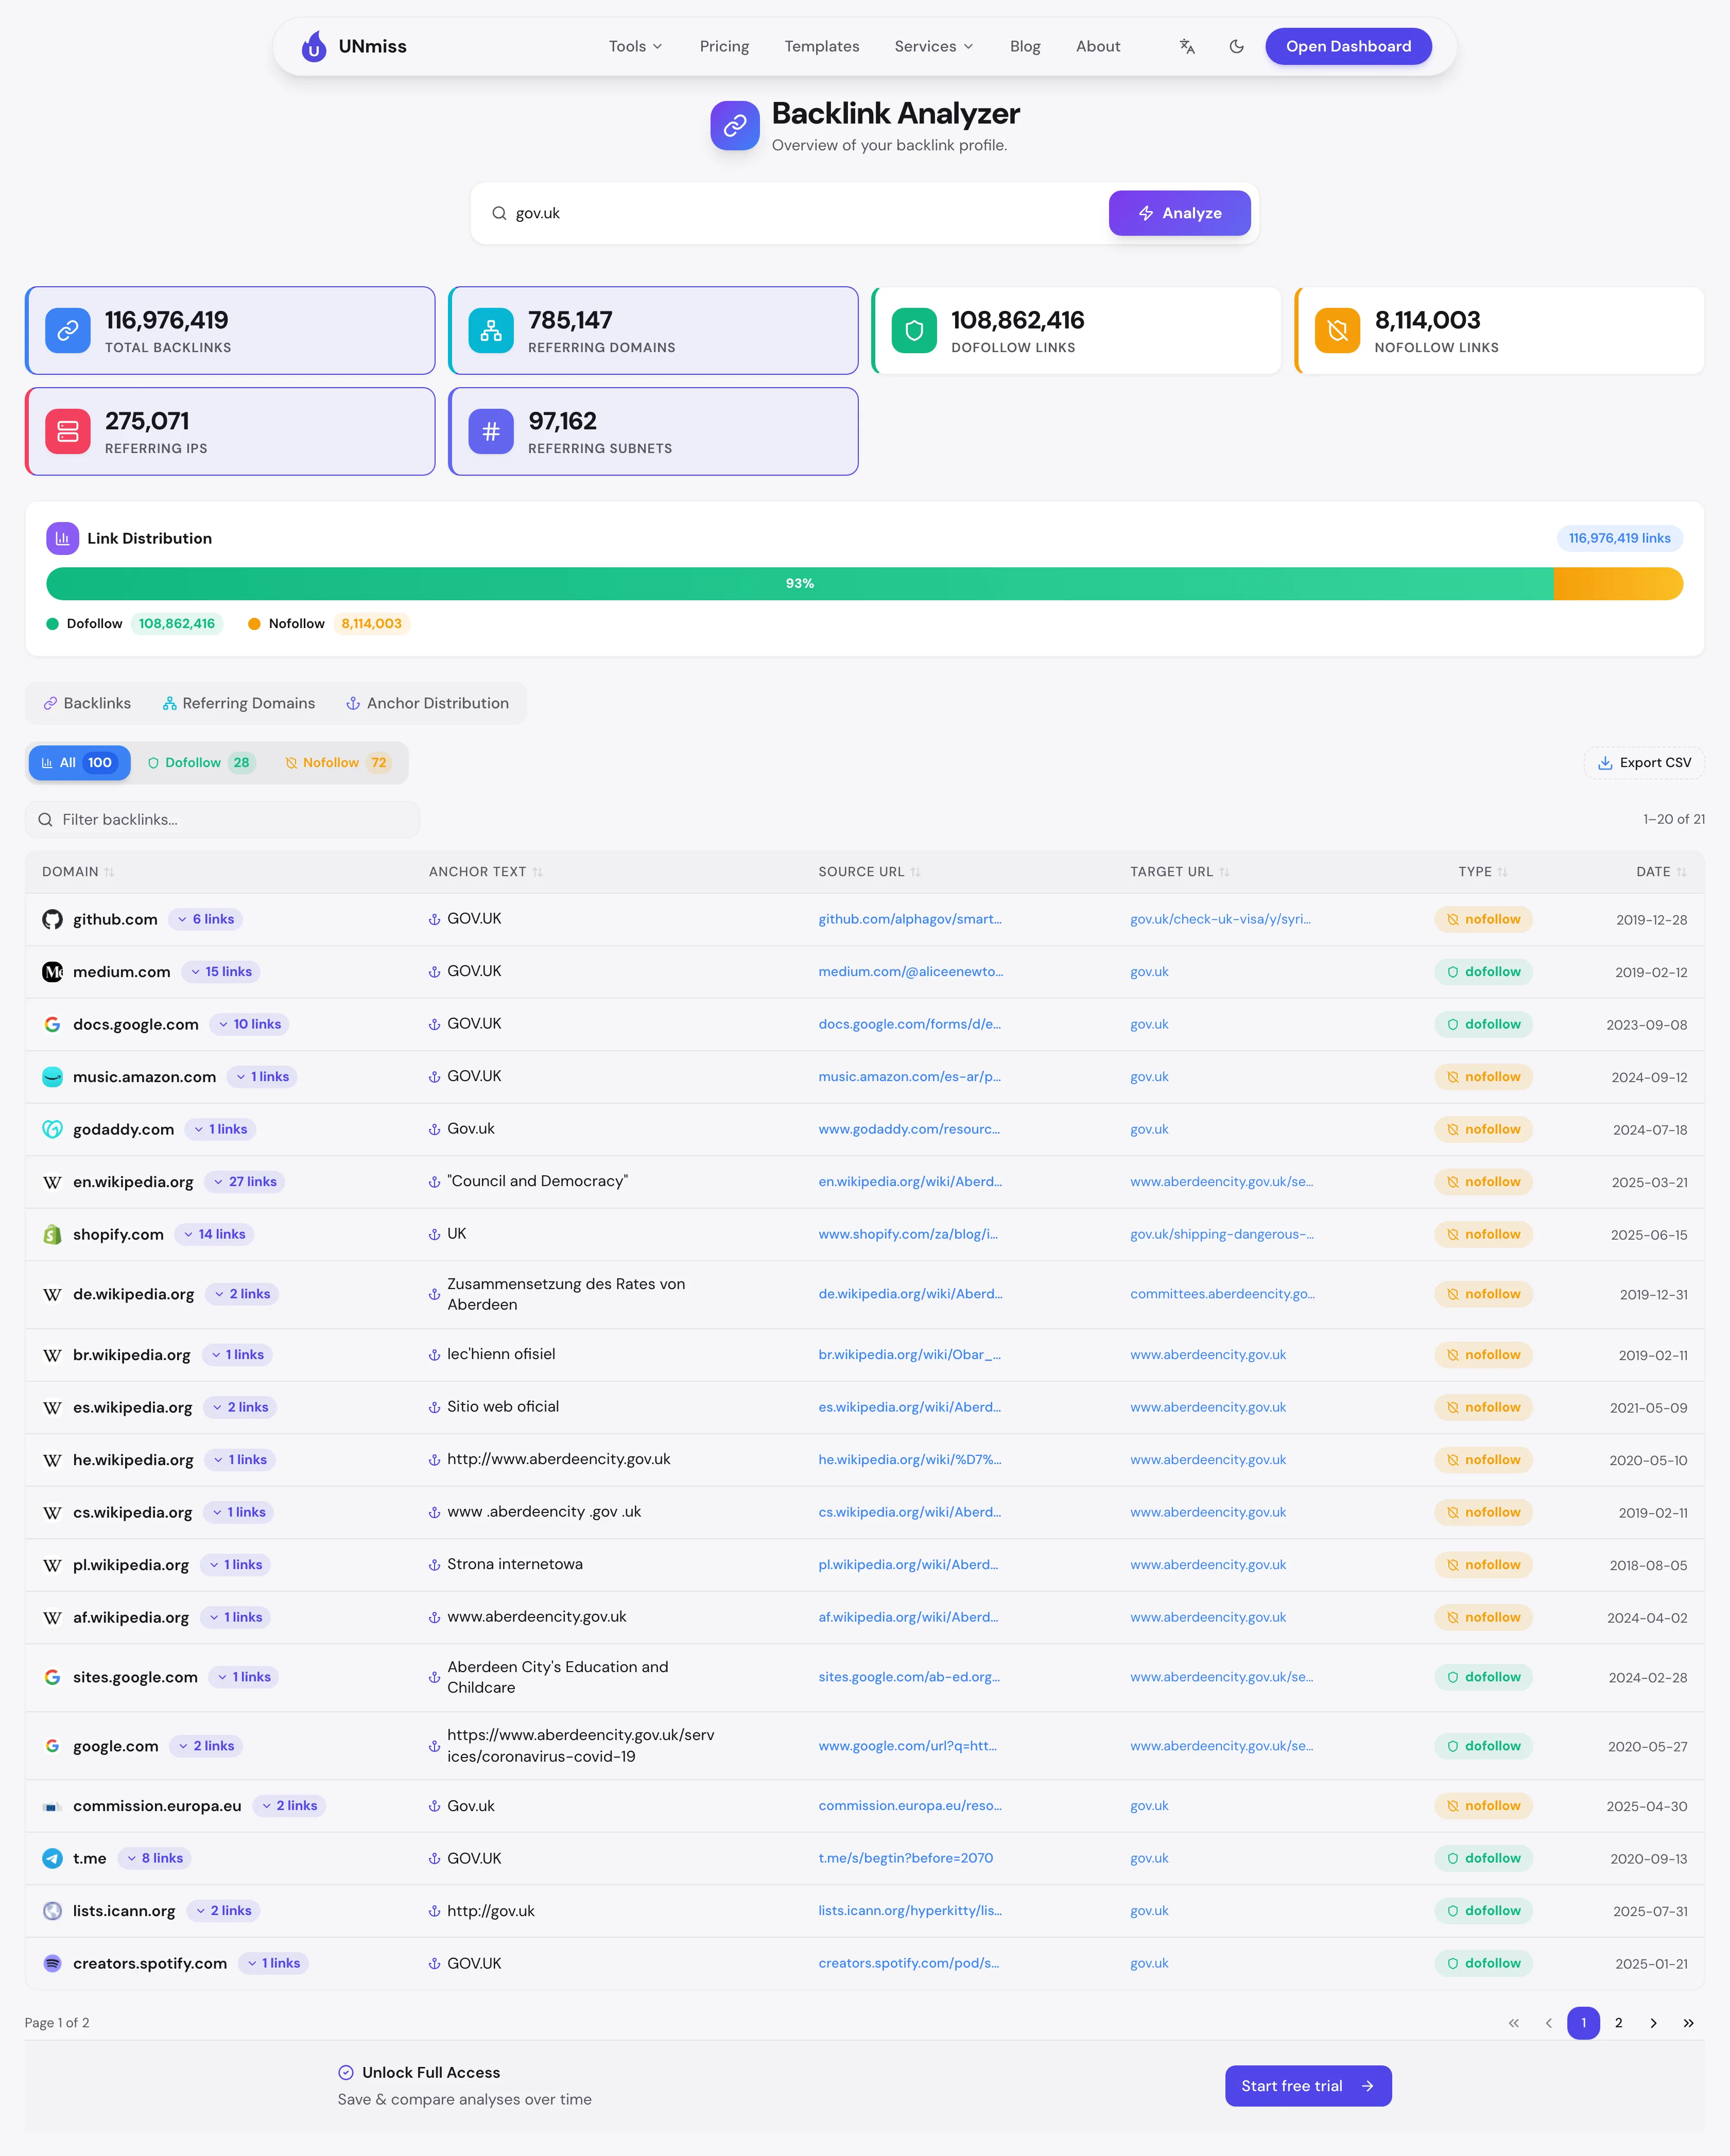
Task: Click the lists.icann.org favicon
Action: [x=52, y=1911]
